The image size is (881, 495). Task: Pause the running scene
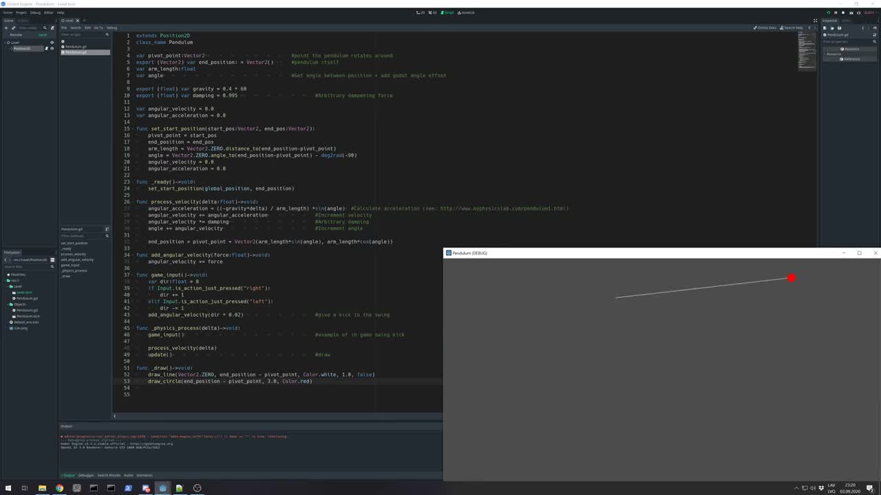tap(836, 12)
